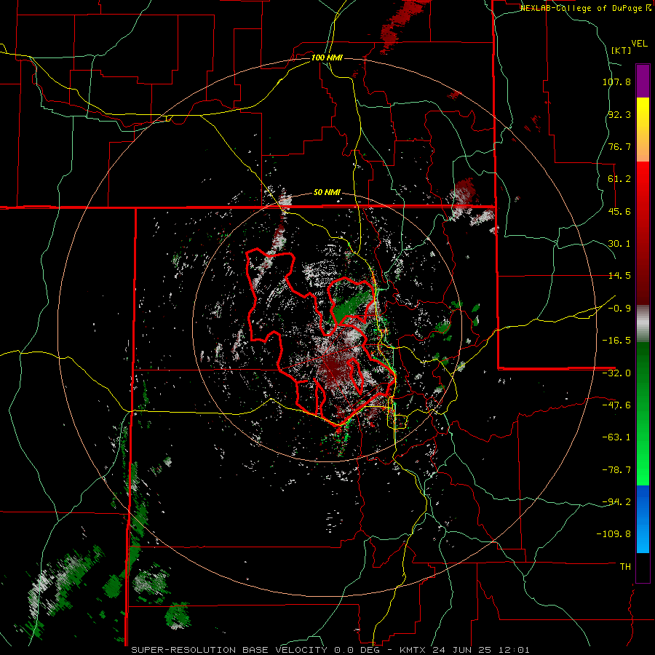Click the -63.1 legend value
Image resolution: width=655 pixels, height=655 pixels.
coord(616,437)
